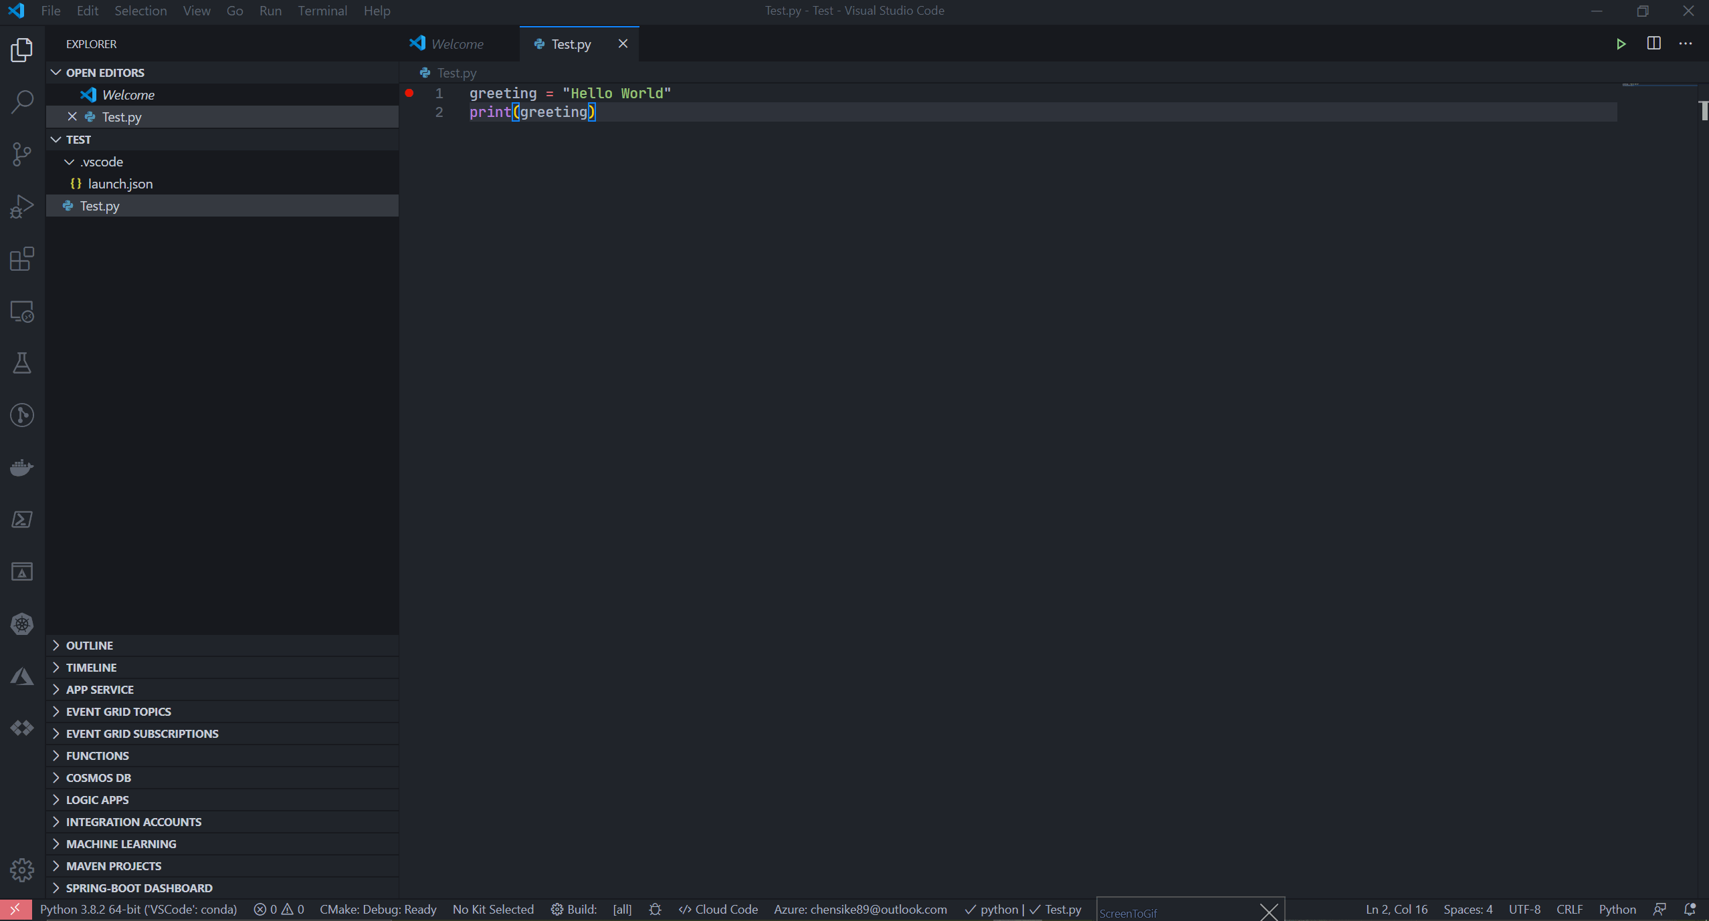The width and height of the screenshot is (1709, 921).
Task: Open the Run and Debug panel
Action: pos(22,206)
